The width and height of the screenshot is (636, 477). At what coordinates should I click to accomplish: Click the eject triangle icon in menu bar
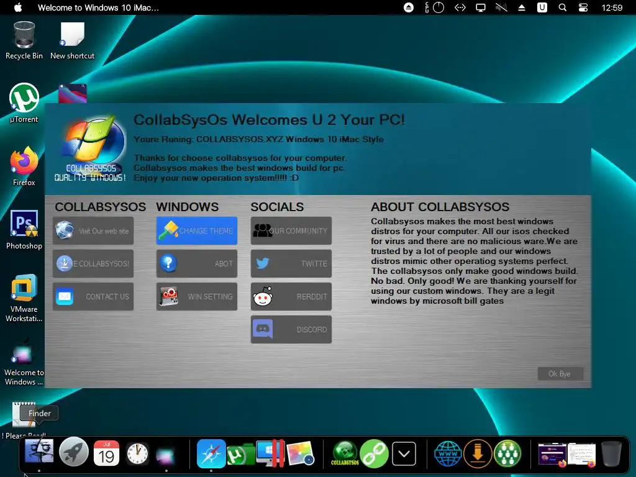(x=522, y=7)
